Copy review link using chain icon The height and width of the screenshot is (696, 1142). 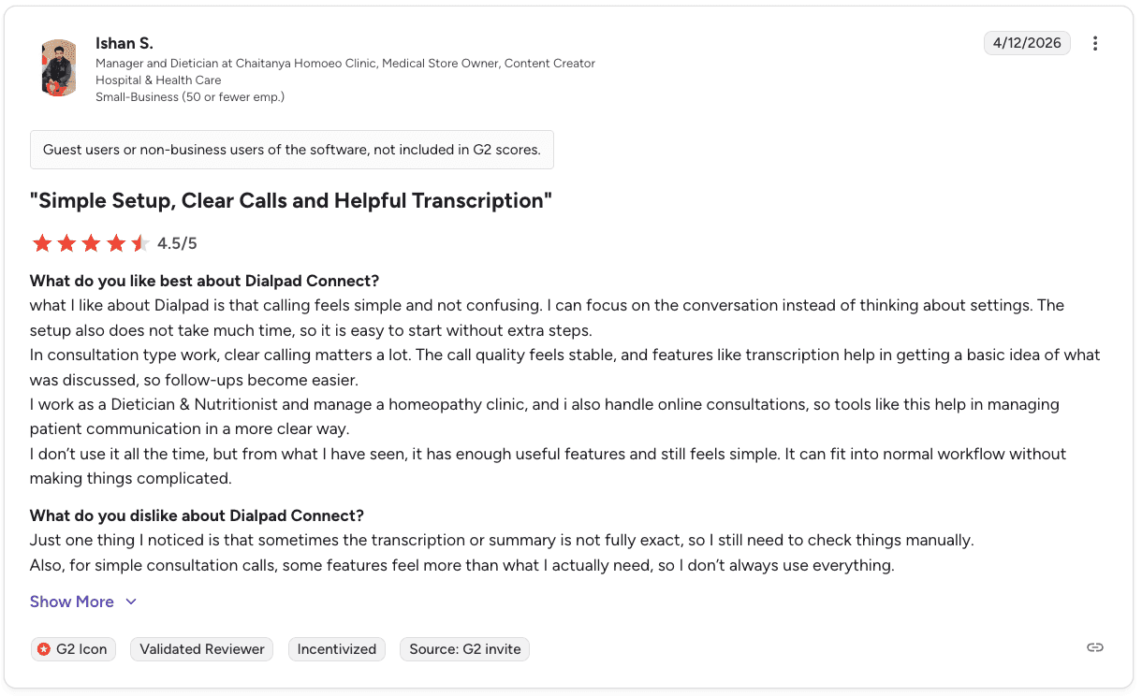click(x=1094, y=647)
